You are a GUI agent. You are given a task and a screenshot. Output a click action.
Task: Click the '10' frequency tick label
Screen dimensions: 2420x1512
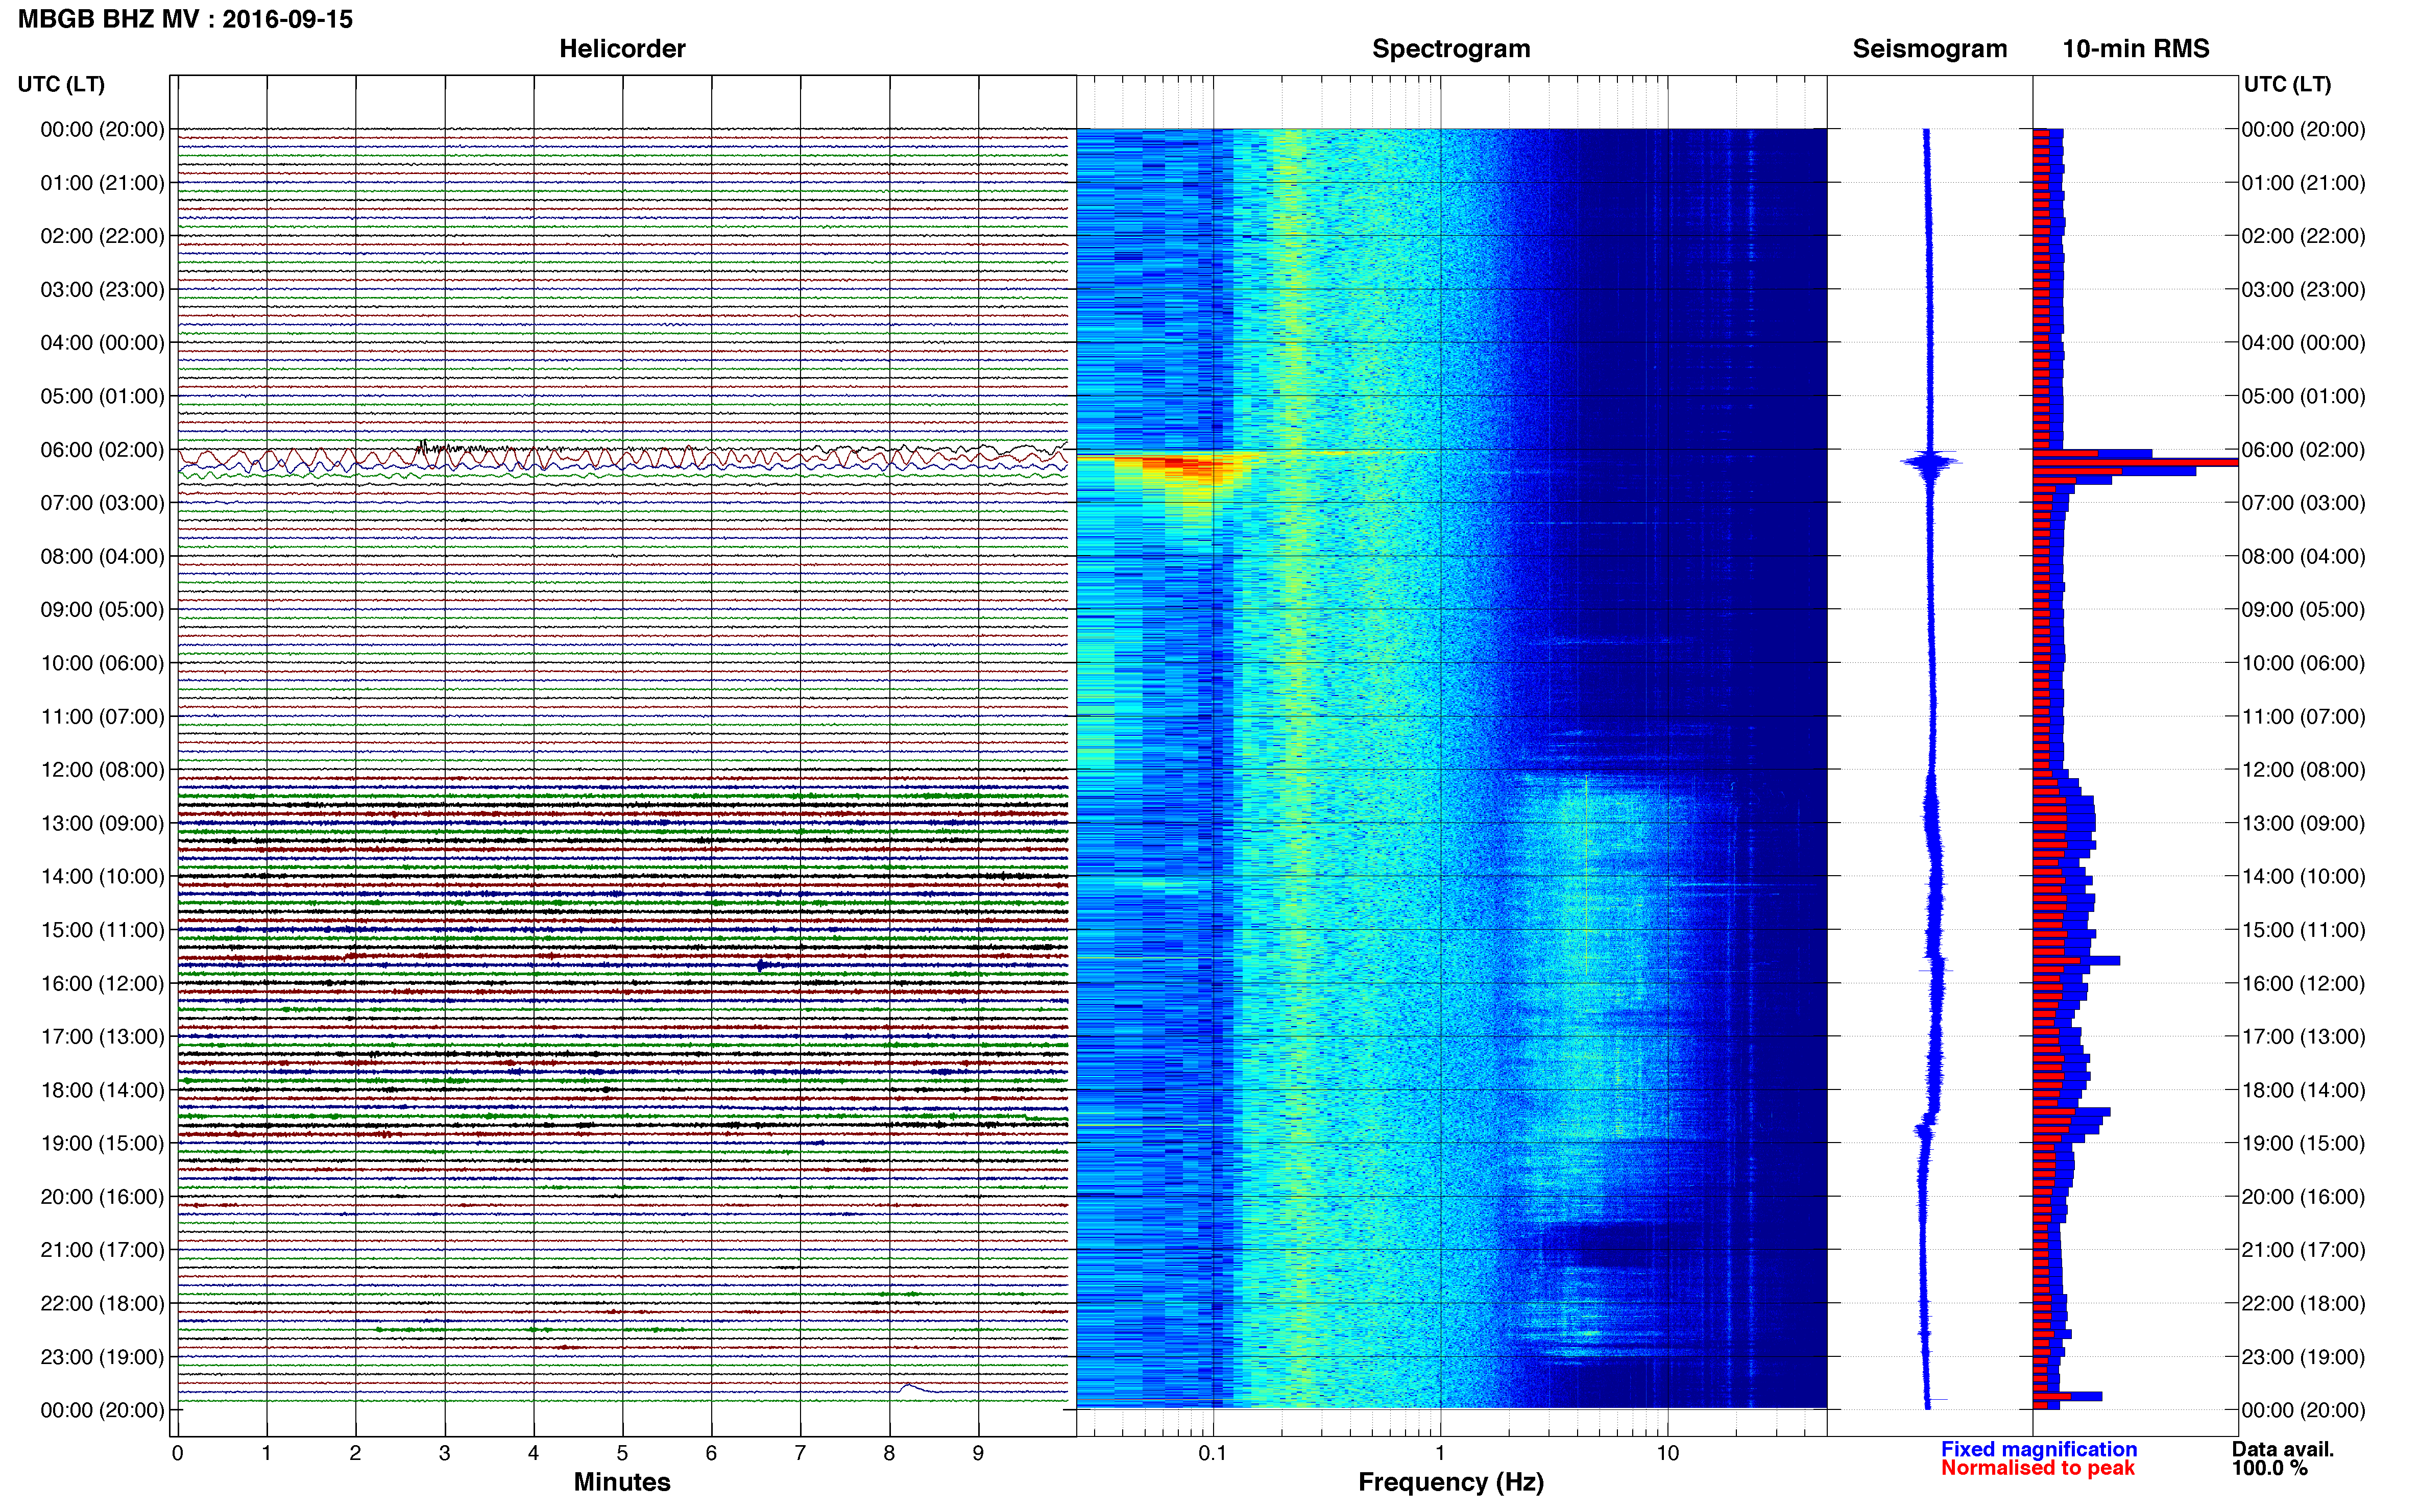pyautogui.click(x=1667, y=1453)
